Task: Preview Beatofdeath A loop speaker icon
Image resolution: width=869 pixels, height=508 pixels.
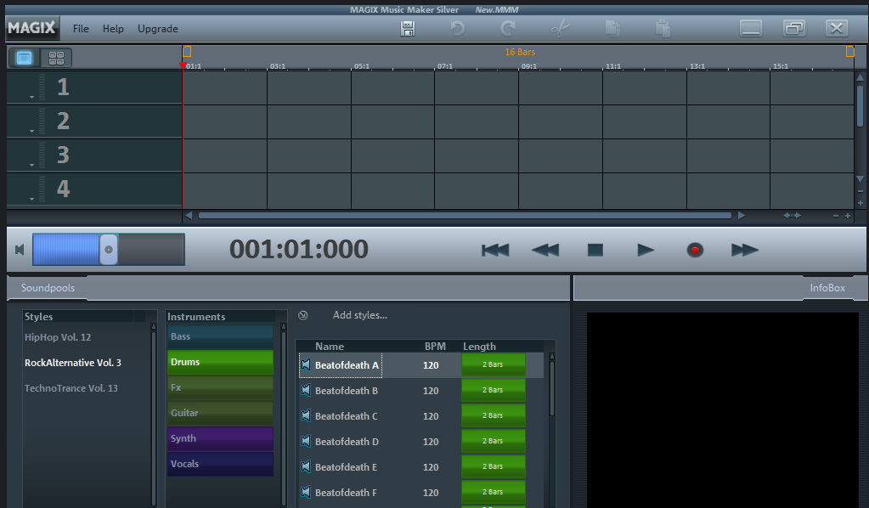Action: tap(305, 364)
